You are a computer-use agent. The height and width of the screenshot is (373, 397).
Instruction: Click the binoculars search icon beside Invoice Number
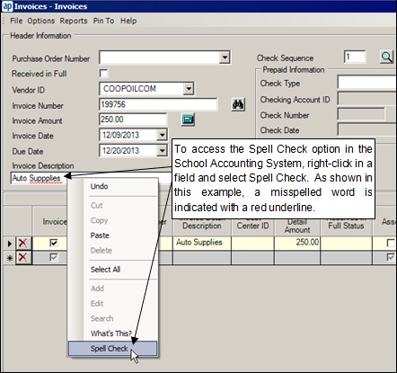coord(238,104)
